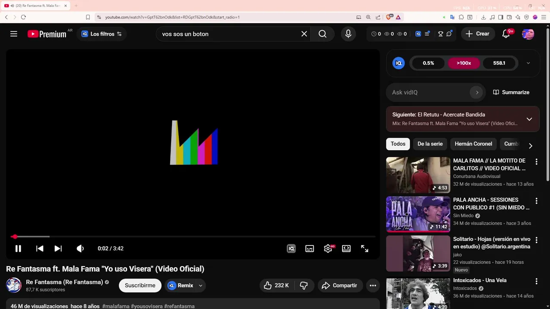Open more actions three-dot menu under video
This screenshot has width=550, height=309.
pyautogui.click(x=373, y=285)
